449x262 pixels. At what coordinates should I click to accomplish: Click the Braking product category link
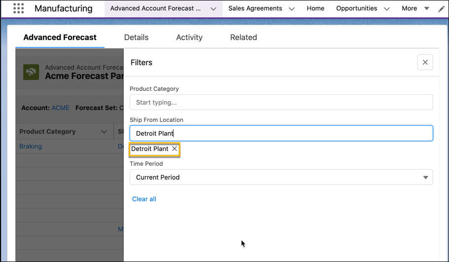pyautogui.click(x=31, y=146)
